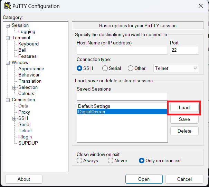
Task: Collapse the Session category node
Action: tap(8, 25)
